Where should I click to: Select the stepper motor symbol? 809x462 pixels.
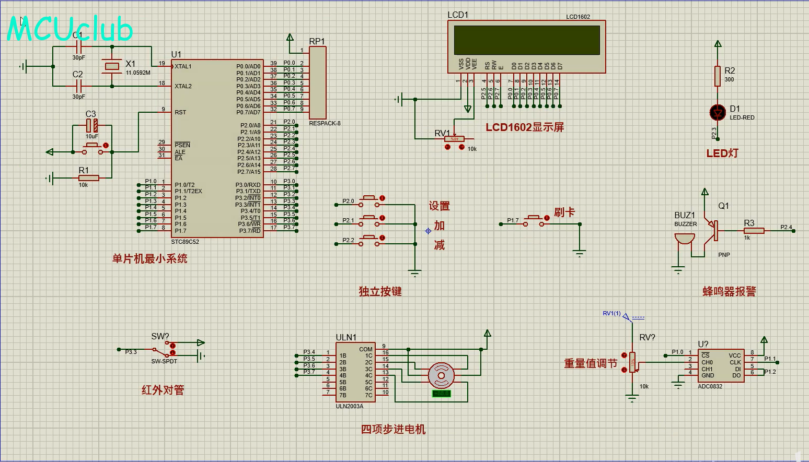click(x=441, y=375)
